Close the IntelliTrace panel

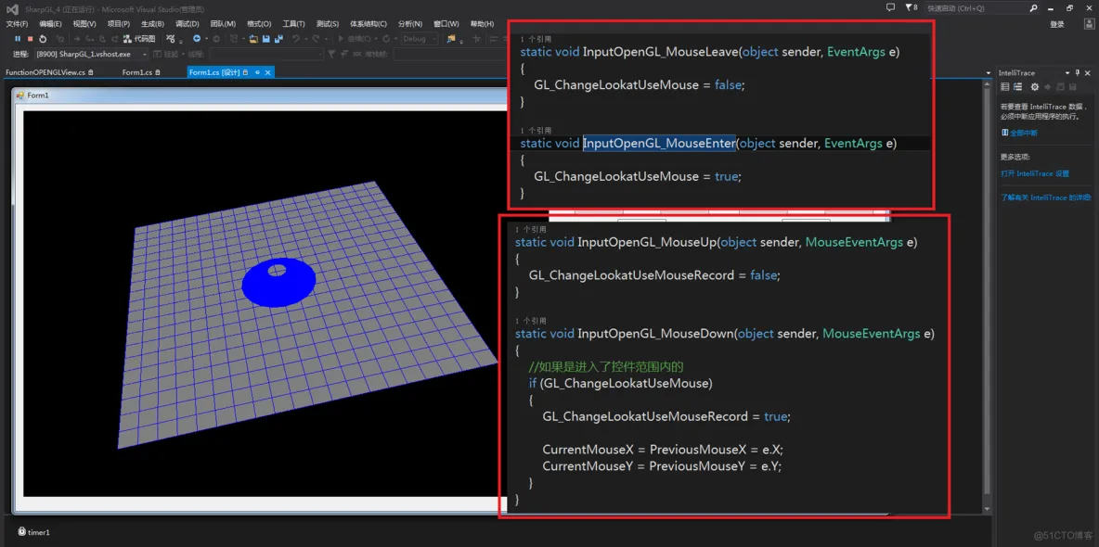click(x=1088, y=73)
